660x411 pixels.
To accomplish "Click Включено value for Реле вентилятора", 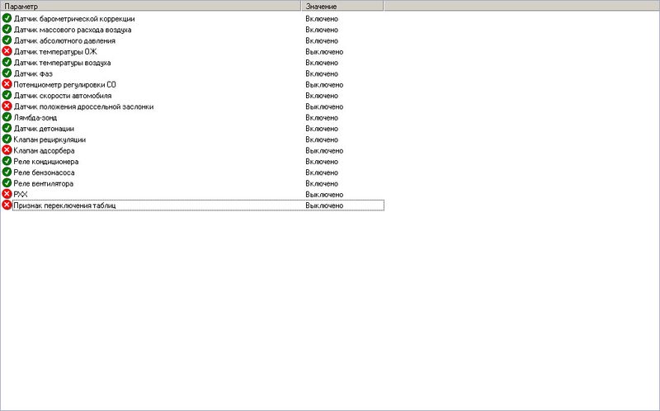I will (322, 183).
